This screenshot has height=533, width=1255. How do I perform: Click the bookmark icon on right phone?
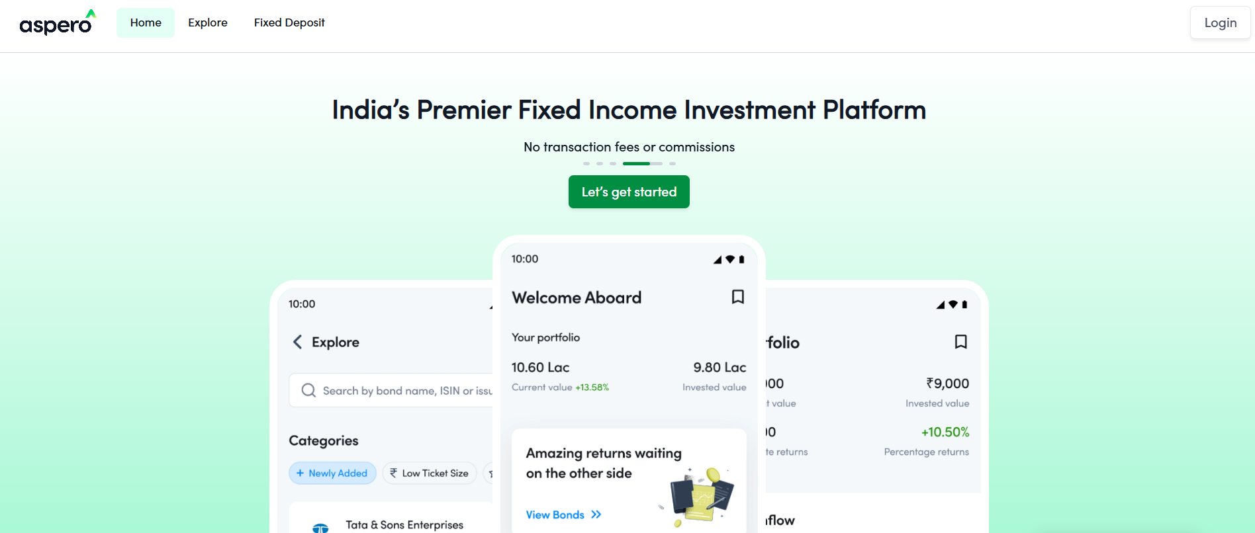(x=960, y=342)
